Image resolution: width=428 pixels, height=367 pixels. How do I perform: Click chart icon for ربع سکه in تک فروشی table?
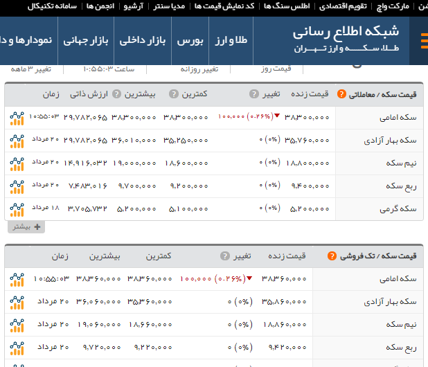click(17, 347)
